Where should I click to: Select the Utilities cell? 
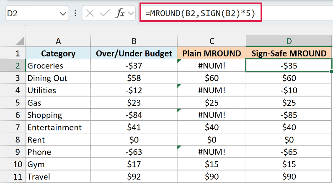tap(58, 90)
